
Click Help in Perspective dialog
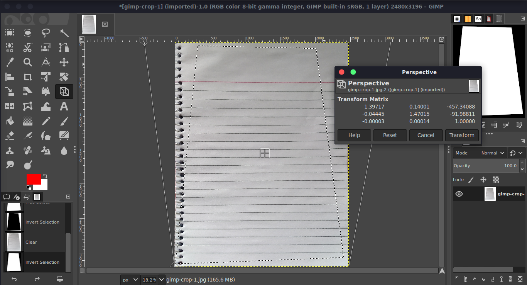click(354, 135)
